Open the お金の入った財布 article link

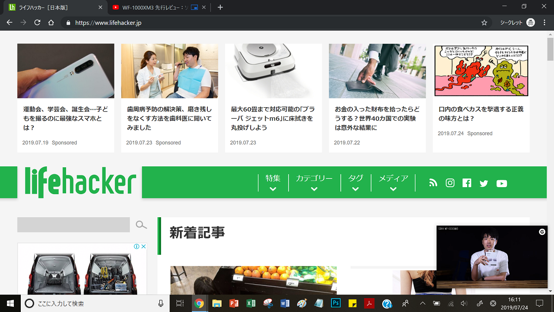click(377, 118)
